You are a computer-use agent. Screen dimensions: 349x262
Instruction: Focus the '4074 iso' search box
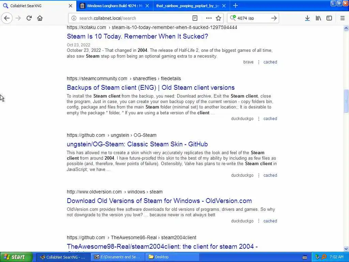pos(253,18)
